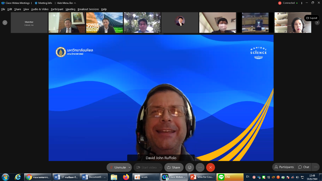The width and height of the screenshot is (322, 181).
Task: Click the Meeting Info shield icon
Action: pos(36,3)
